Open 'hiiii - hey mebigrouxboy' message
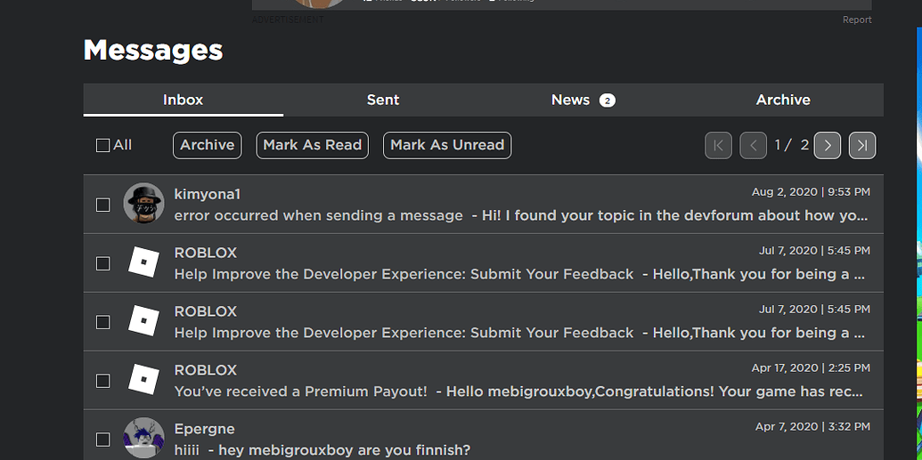The height and width of the screenshot is (460, 922). [x=322, y=450]
